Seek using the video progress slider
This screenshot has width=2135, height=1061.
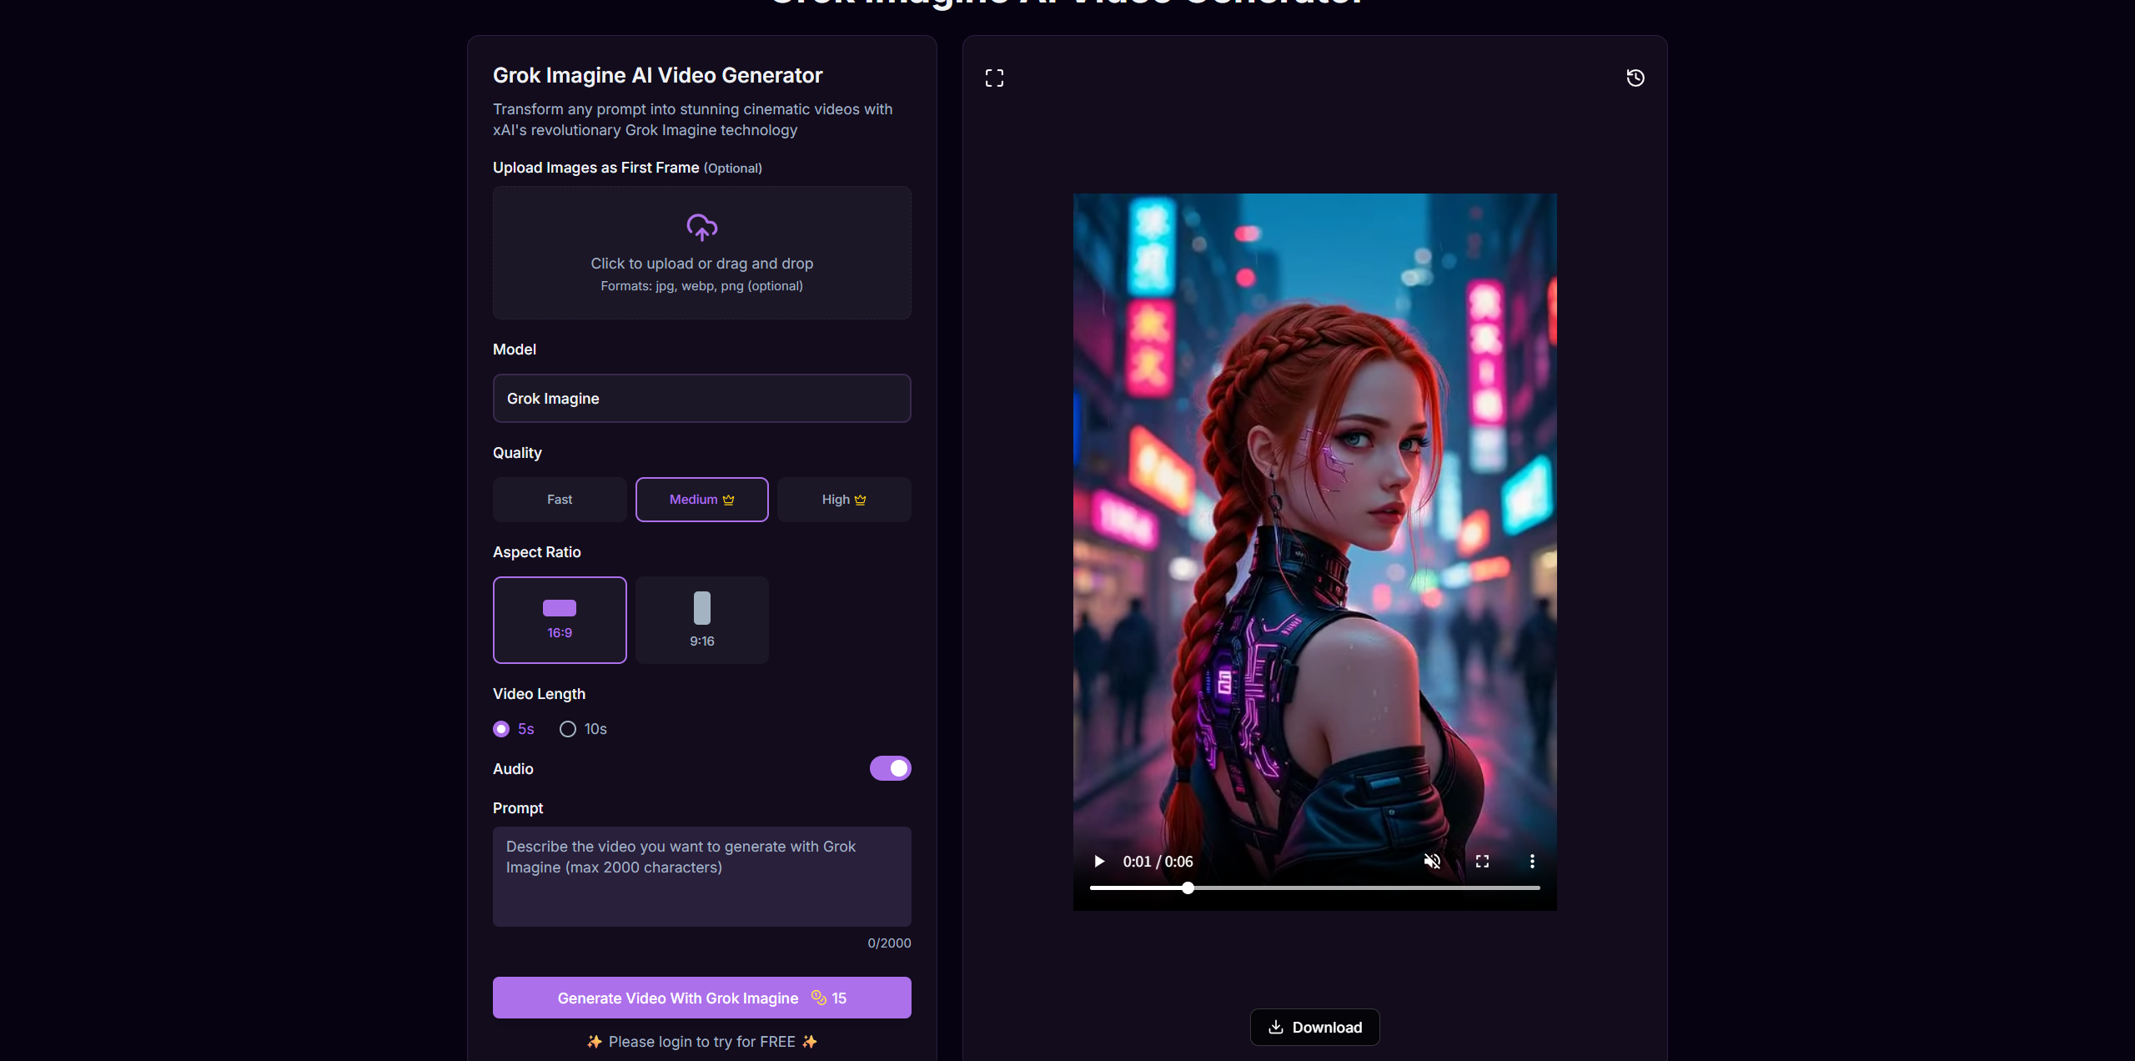click(x=1314, y=888)
